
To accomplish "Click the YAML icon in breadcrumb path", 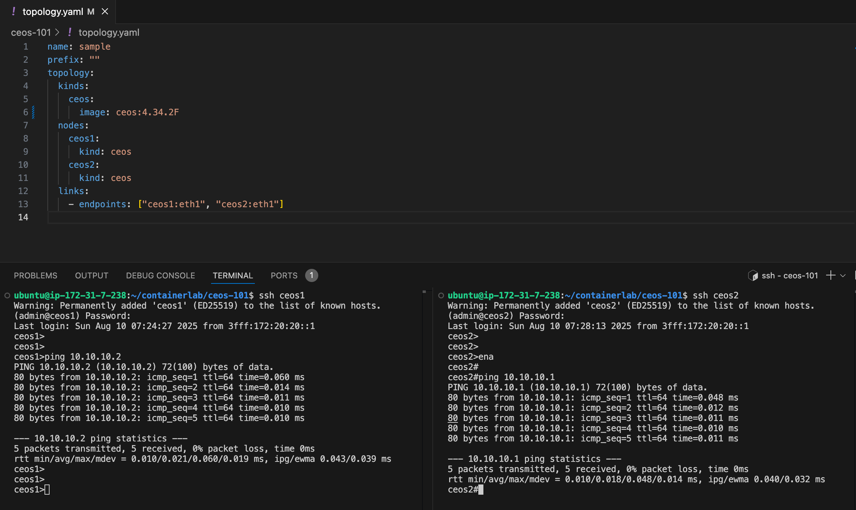I will 70,32.
